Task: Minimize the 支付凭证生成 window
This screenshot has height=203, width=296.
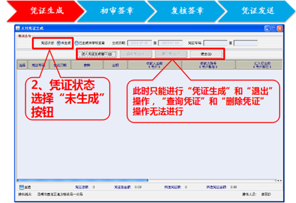Action: point(267,28)
